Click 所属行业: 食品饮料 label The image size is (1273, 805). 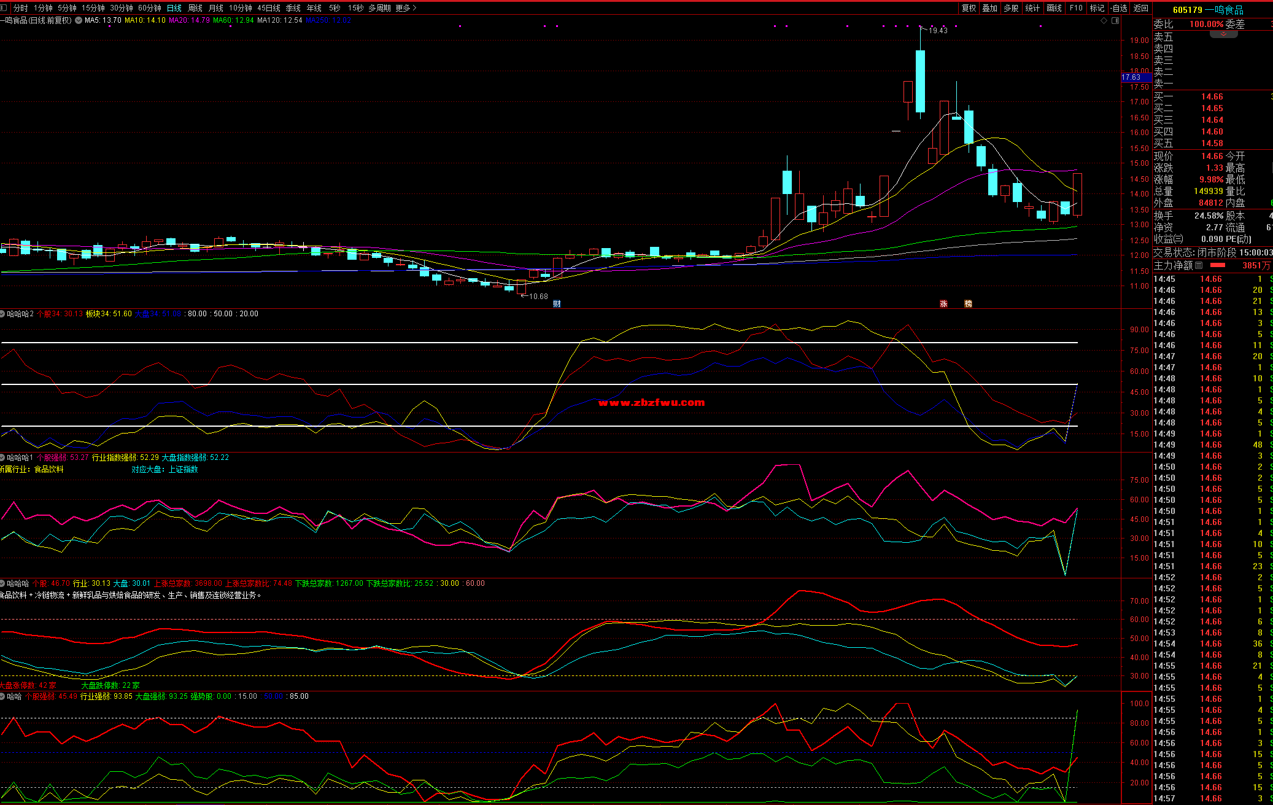31,469
